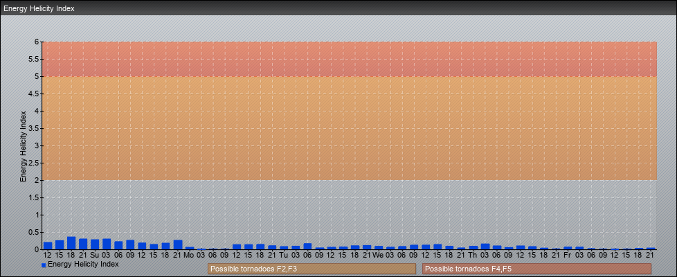
Task: Click the We day label on x-axis
Action: 379,255
